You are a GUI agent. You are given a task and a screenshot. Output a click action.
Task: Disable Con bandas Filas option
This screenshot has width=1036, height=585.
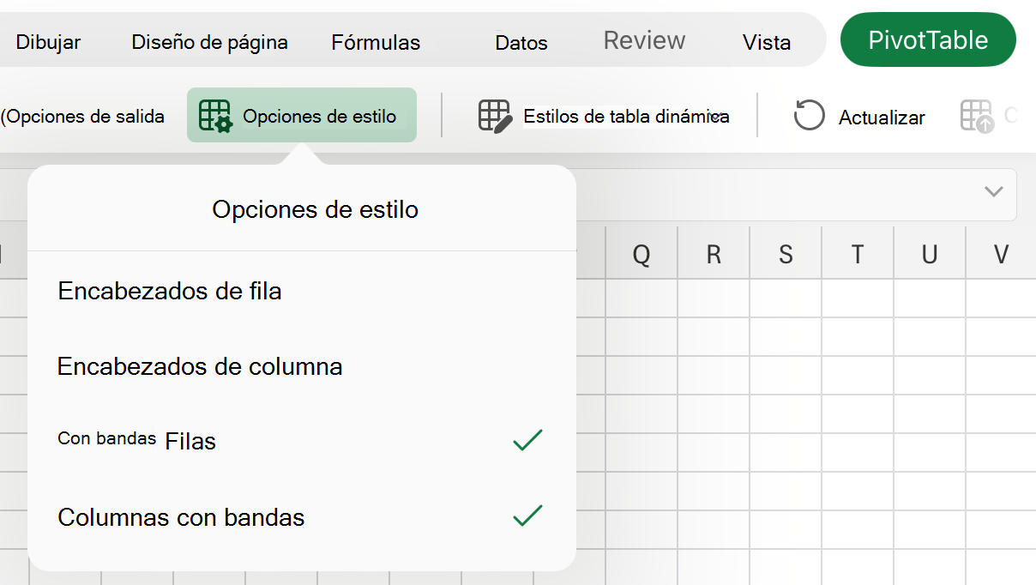point(301,441)
